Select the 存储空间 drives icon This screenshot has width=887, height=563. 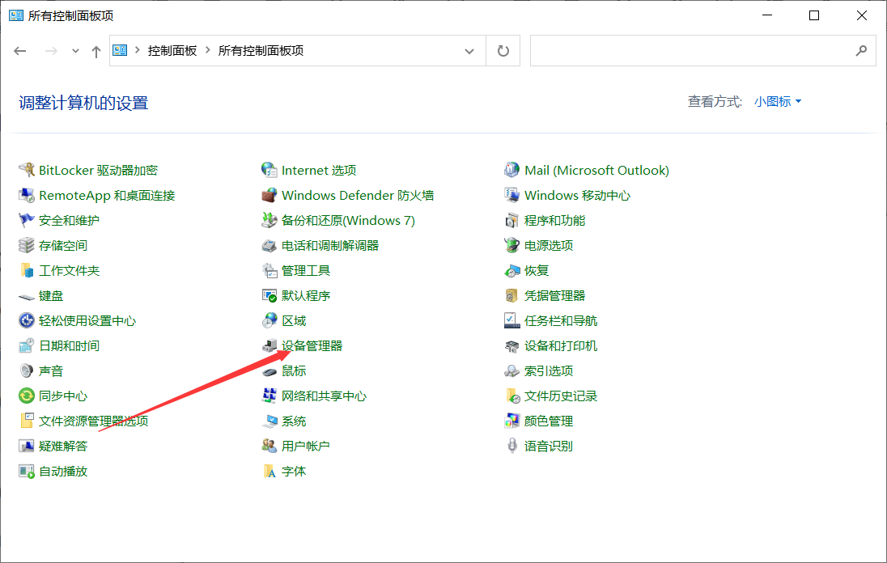[26, 245]
